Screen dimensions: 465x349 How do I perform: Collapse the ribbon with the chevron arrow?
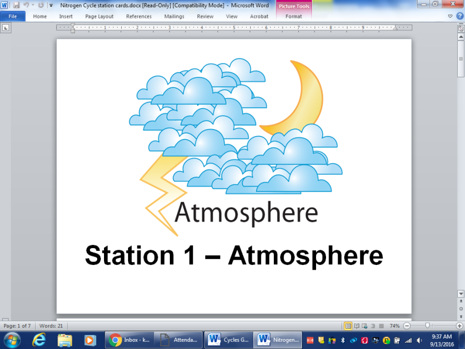pyautogui.click(x=450, y=16)
